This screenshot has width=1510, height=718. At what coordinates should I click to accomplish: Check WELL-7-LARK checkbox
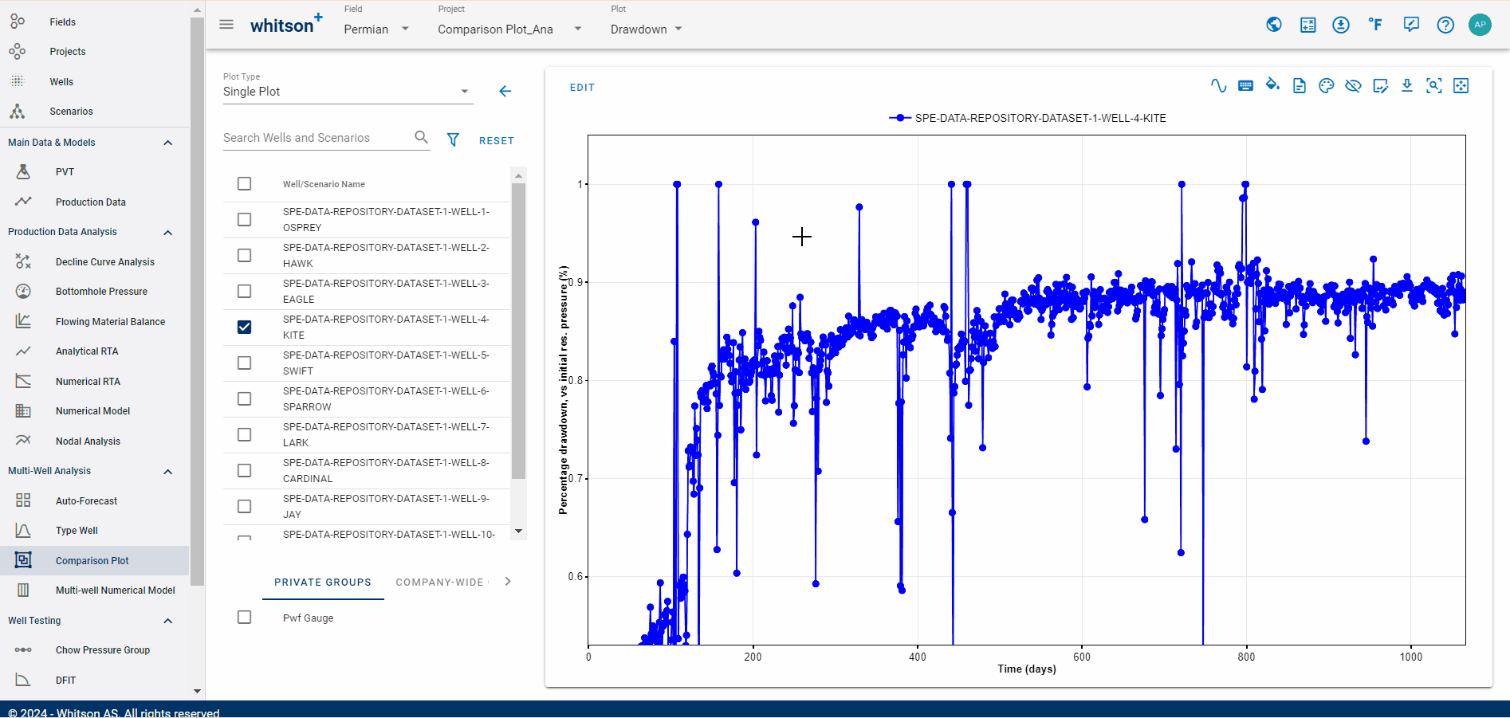245,435
